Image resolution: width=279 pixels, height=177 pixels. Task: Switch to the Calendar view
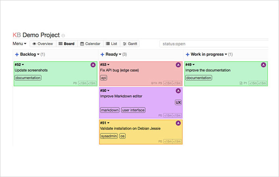pos(90,44)
